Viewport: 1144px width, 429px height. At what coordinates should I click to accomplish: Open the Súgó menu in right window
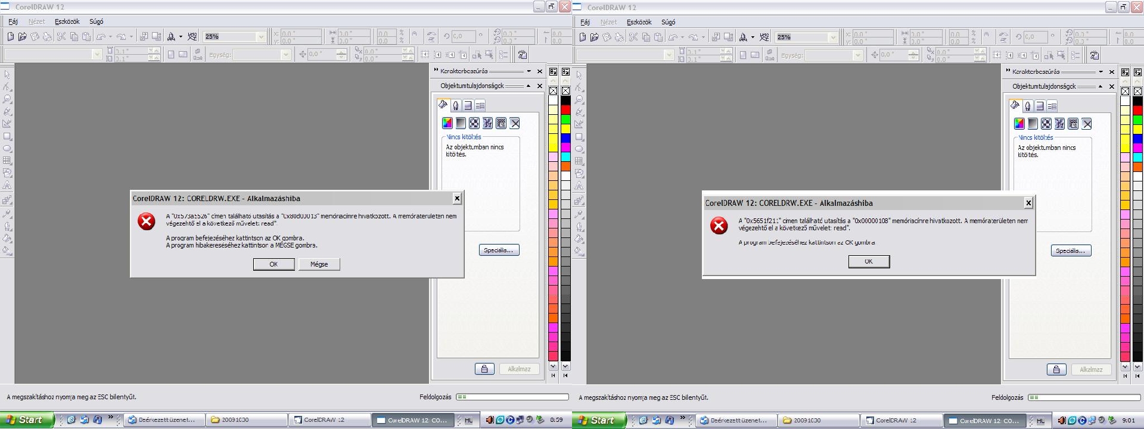click(x=668, y=22)
